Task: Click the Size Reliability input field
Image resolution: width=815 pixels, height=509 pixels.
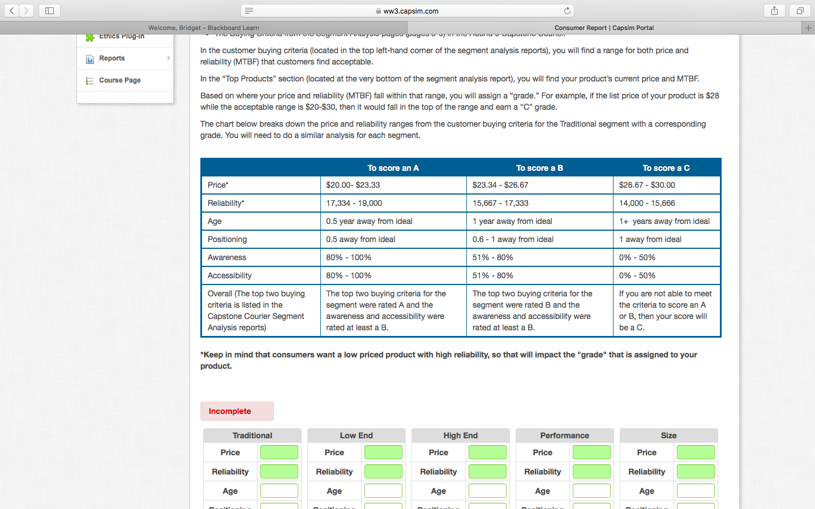Action: coord(696,472)
